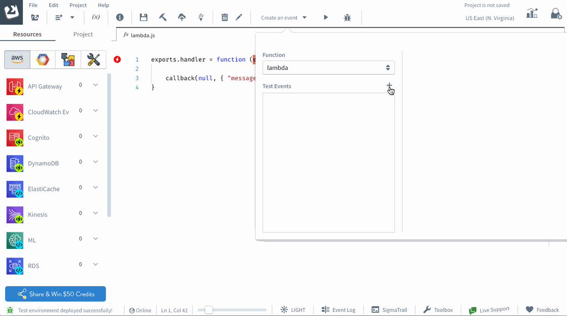567x316 pixels.
Task: Add a test event with plus icon
Action: click(x=389, y=86)
